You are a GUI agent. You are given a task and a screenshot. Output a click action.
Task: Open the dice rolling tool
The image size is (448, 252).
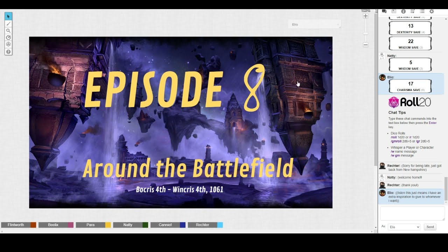click(x=8, y=44)
